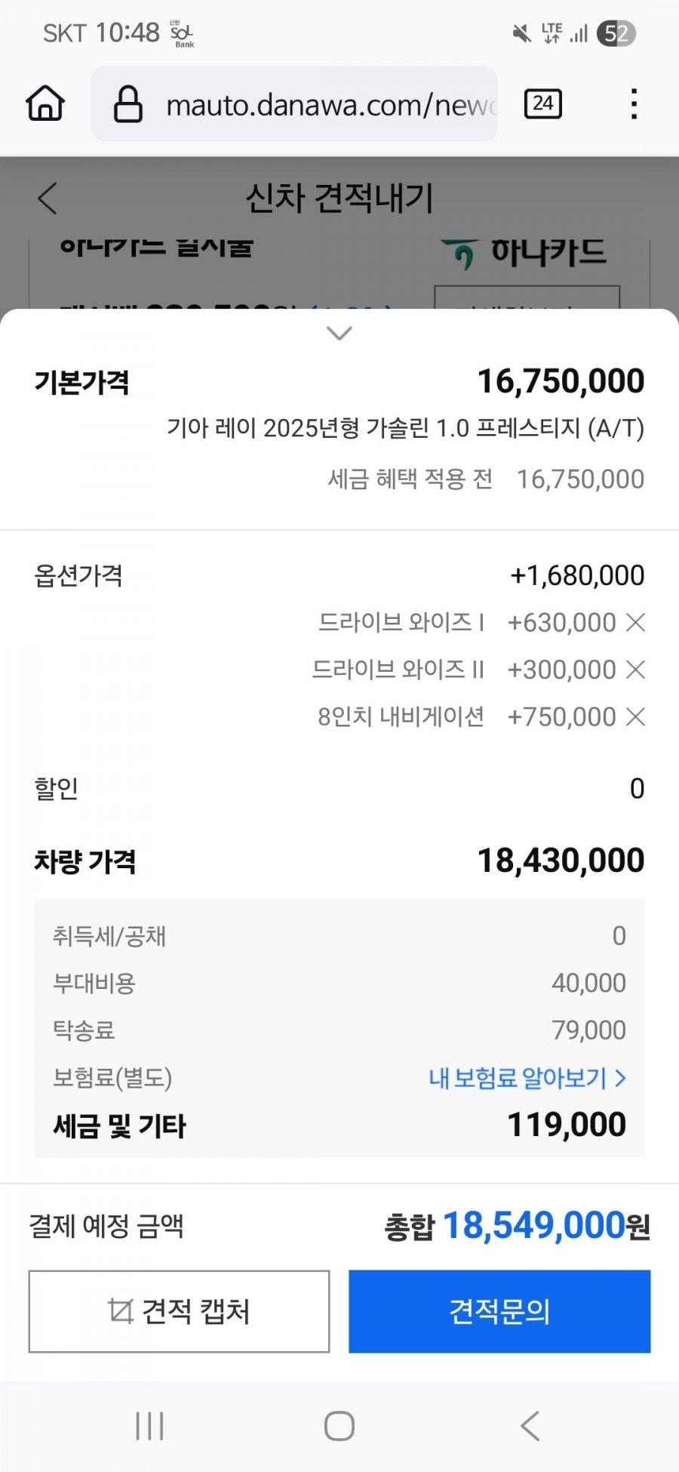This screenshot has width=679, height=1472.
Task: Go back using header arrow beside 신차 견적내기
Action: (x=48, y=199)
